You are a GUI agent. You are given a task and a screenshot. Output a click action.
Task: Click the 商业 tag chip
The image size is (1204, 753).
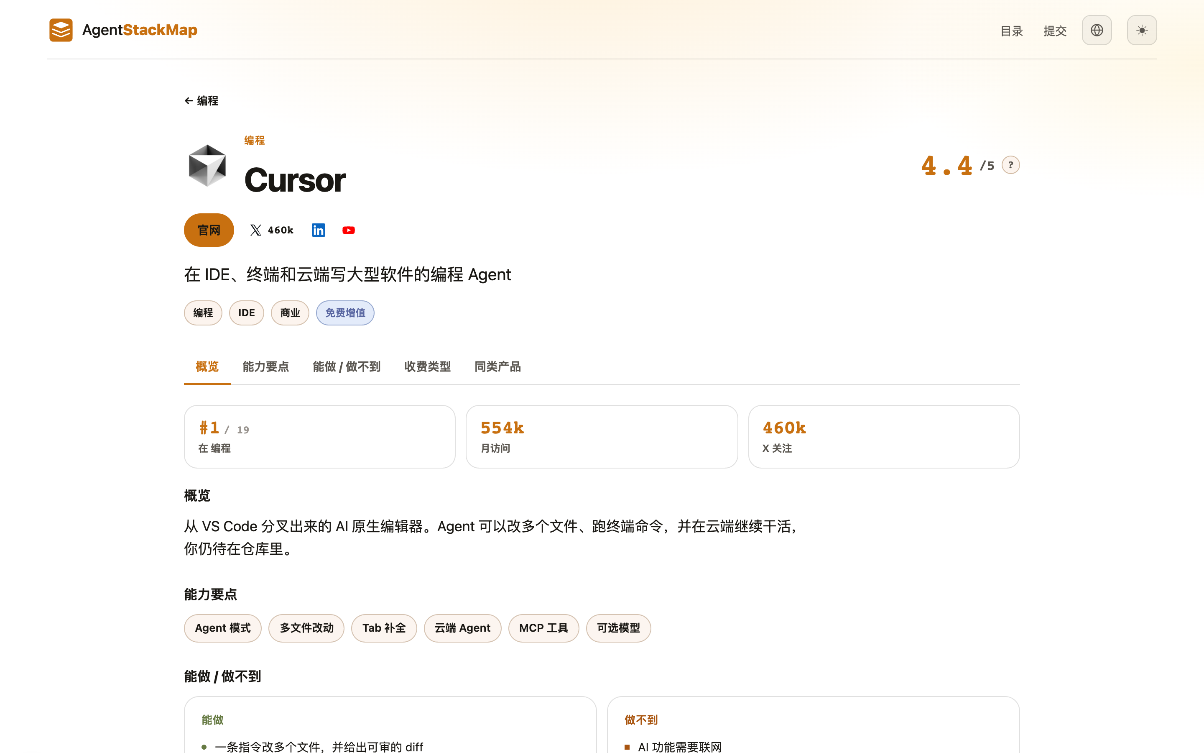click(x=290, y=313)
